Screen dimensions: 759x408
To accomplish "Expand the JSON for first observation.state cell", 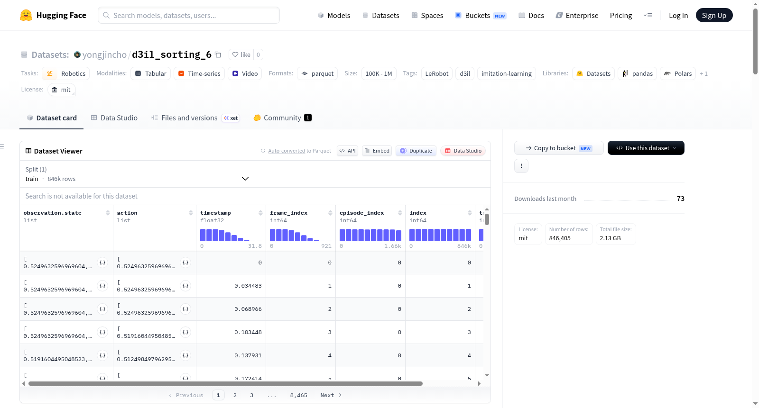I will tap(102, 263).
